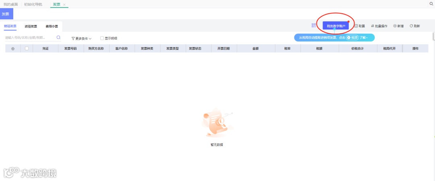Add a new invoice with 新增
This screenshot has width=435, height=181.
point(398,26)
